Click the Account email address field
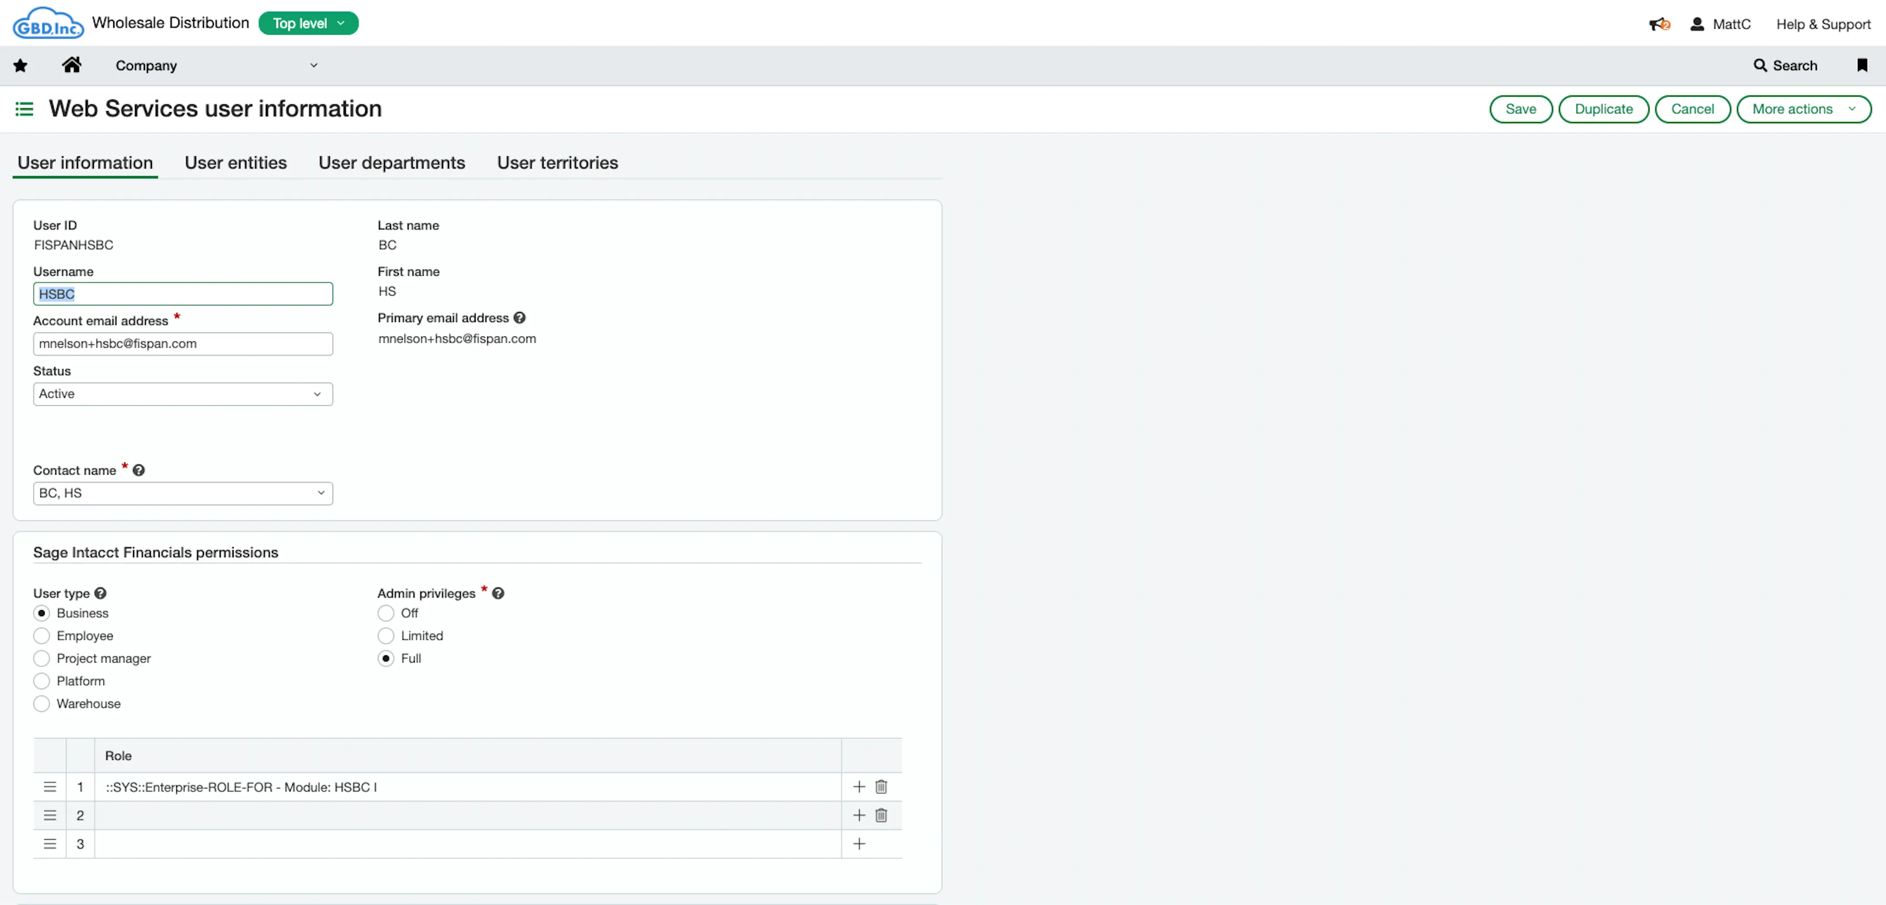This screenshot has height=905, width=1886. click(x=183, y=344)
